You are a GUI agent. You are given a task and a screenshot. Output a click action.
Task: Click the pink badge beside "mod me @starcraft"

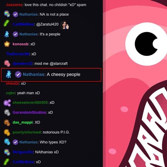click(x=7, y=63)
